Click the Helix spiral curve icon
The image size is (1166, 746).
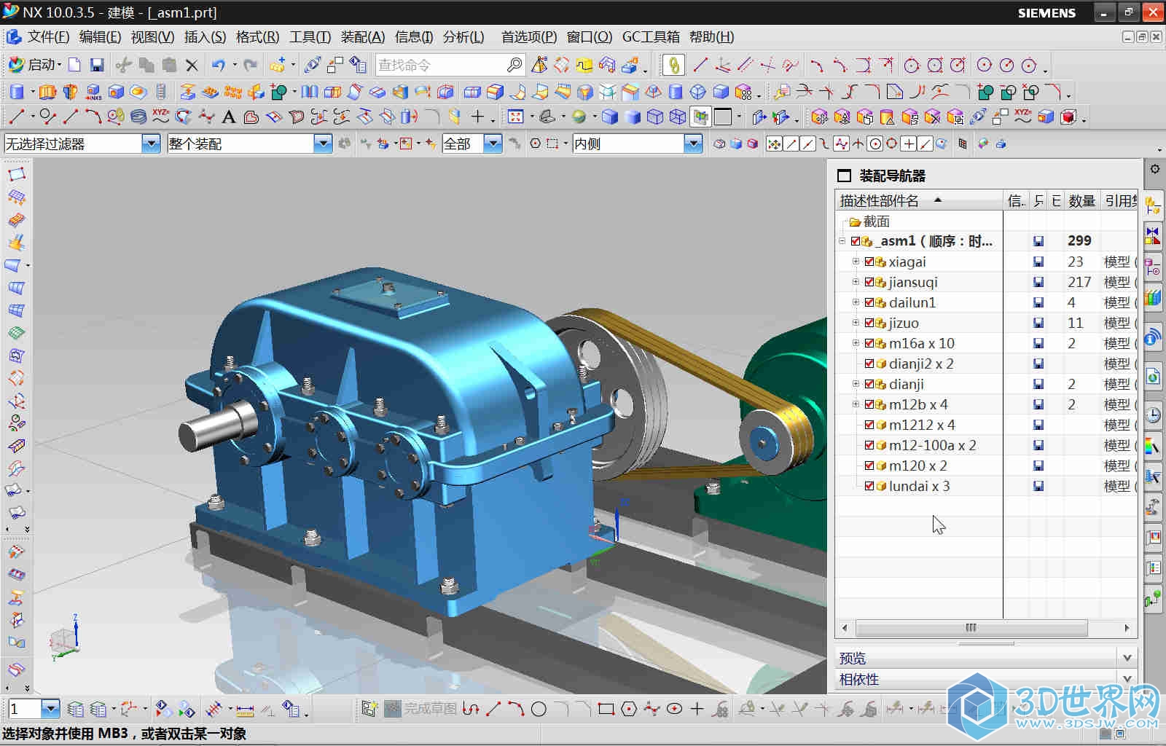(x=138, y=117)
